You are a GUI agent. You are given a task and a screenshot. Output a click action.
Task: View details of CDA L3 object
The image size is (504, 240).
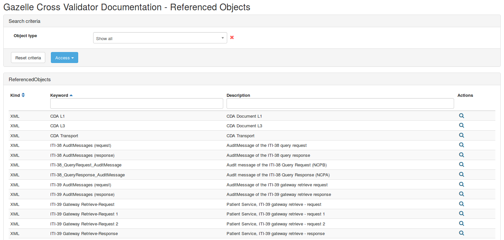tap(461, 125)
